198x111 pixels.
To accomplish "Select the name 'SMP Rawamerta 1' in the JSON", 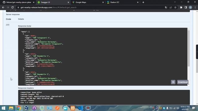I will pyautogui.click(x=41, y=56).
